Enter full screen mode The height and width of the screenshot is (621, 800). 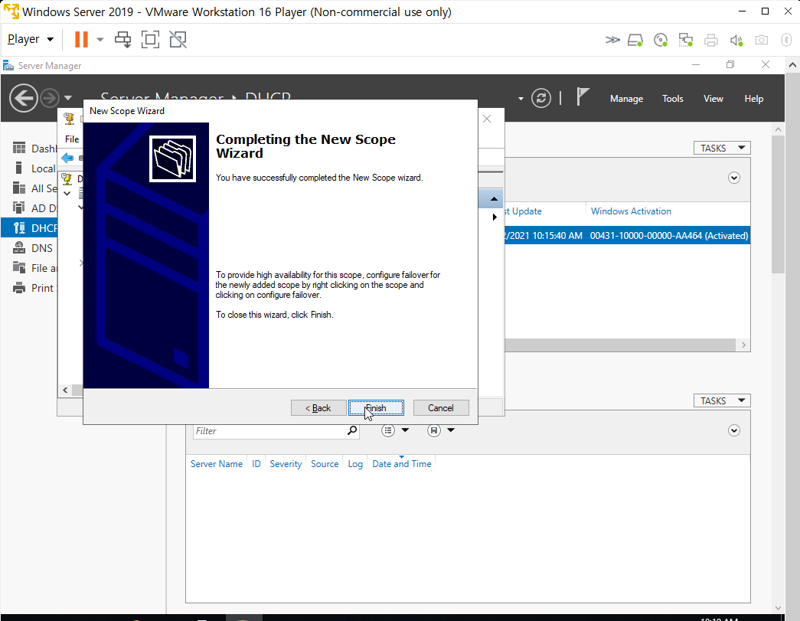150,39
